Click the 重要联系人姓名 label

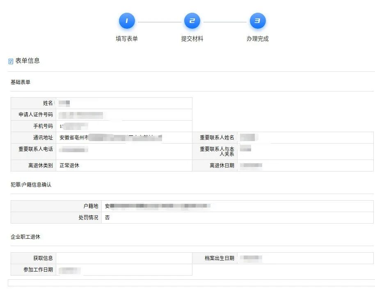click(217, 138)
